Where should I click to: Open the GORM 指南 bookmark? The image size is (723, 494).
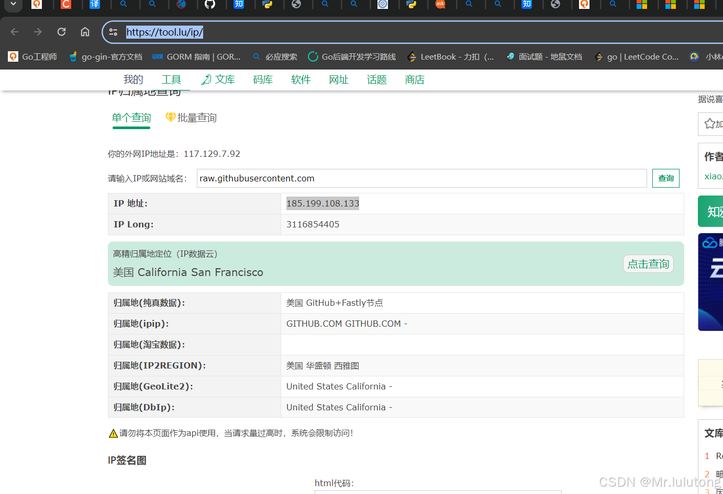[x=196, y=56]
